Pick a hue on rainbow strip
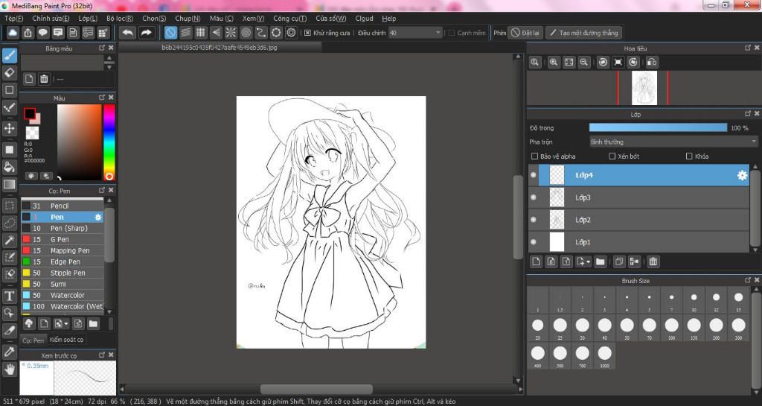The height and width of the screenshot is (406, 762). 109,142
